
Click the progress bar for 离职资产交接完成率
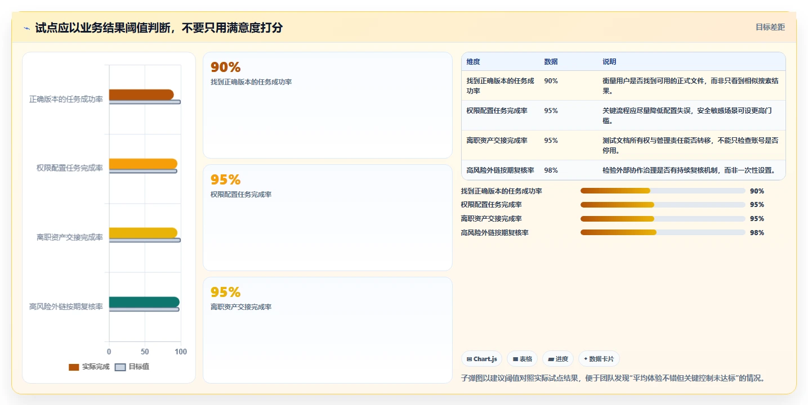tap(663, 219)
